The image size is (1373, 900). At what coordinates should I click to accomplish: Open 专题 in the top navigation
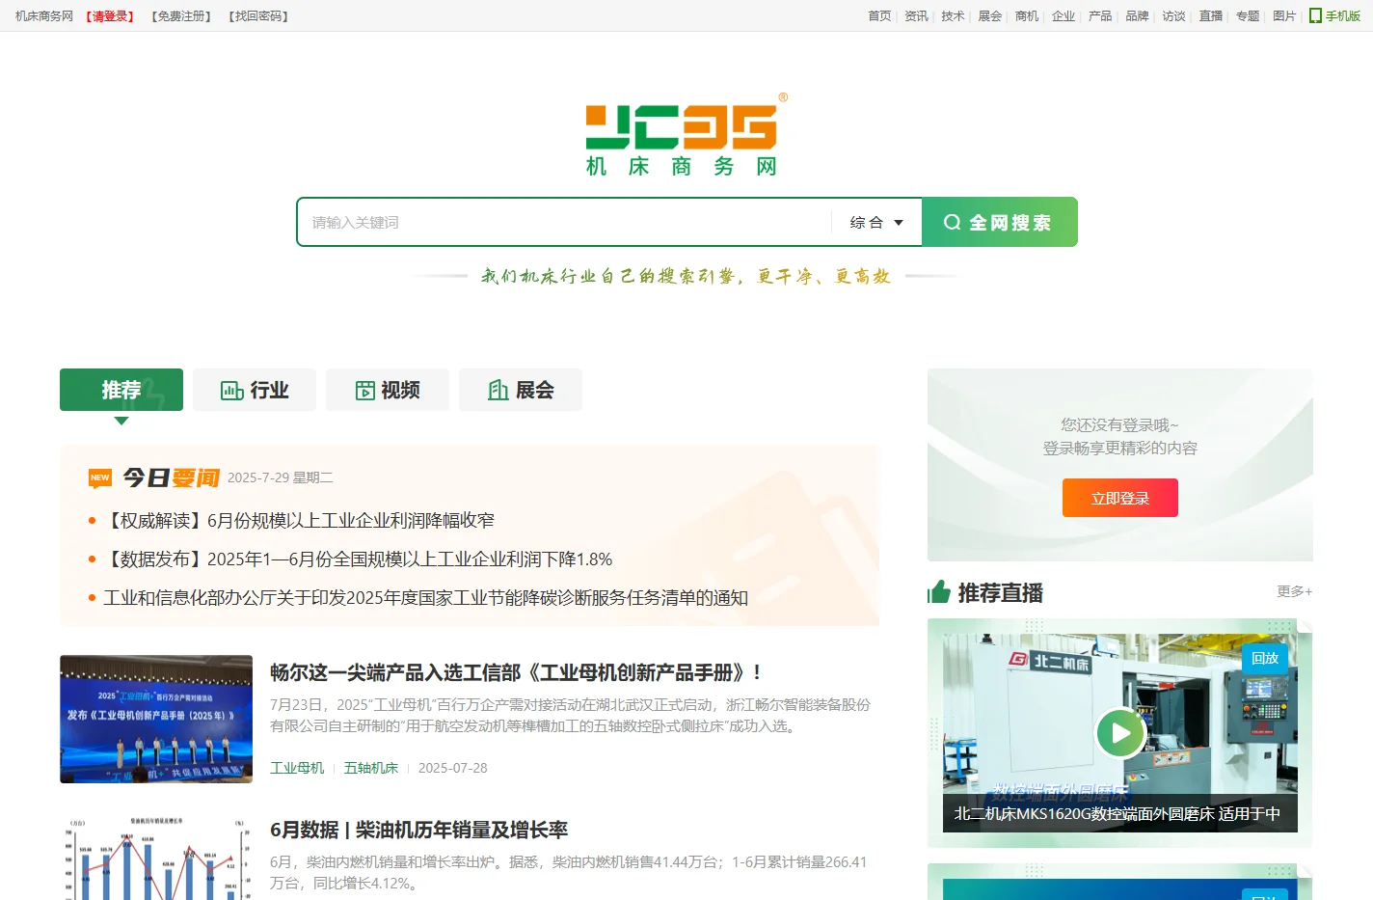[1248, 16]
